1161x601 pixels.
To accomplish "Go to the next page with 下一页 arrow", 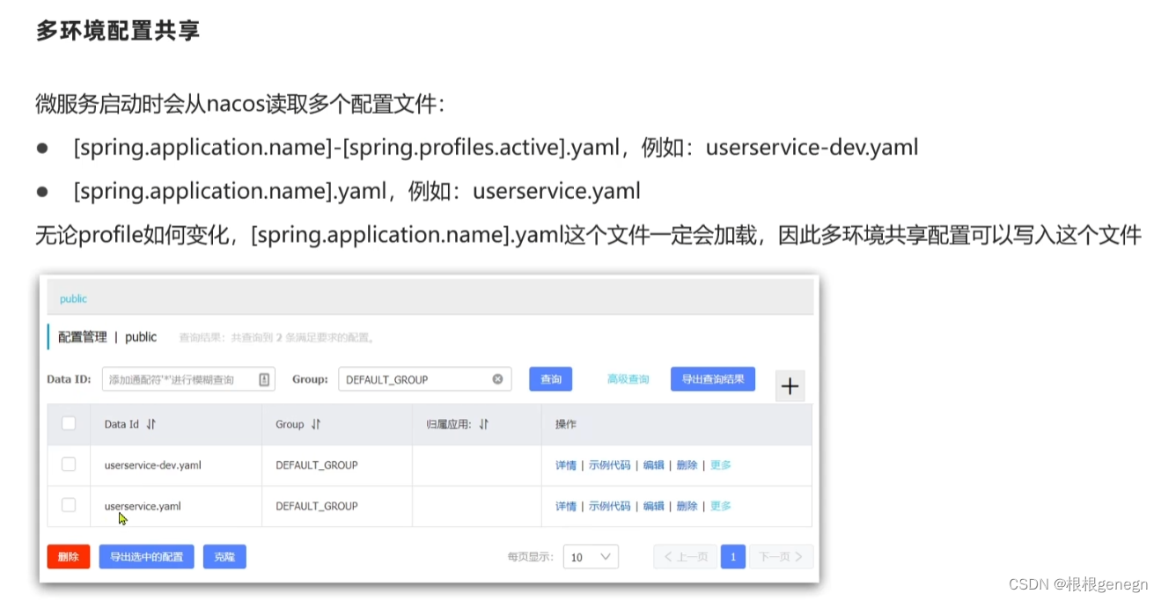I will click(x=780, y=556).
